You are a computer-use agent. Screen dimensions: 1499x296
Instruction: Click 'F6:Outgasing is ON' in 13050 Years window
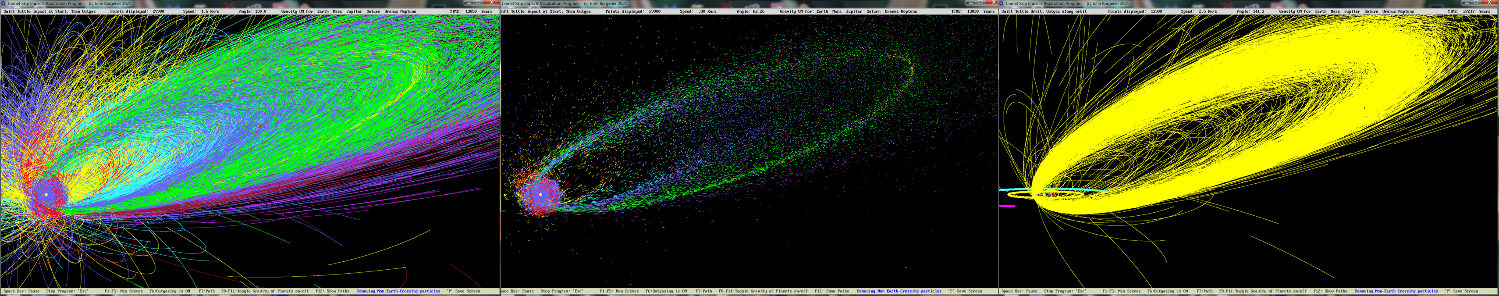169,291
